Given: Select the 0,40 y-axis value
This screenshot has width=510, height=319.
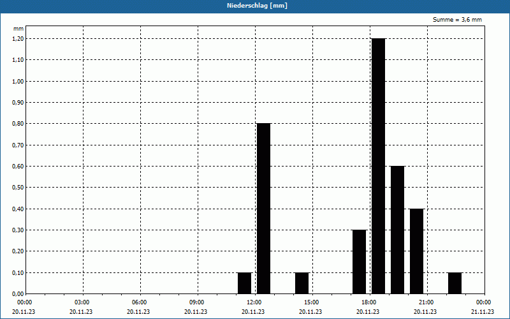Looking at the screenshot, I should coord(18,209).
